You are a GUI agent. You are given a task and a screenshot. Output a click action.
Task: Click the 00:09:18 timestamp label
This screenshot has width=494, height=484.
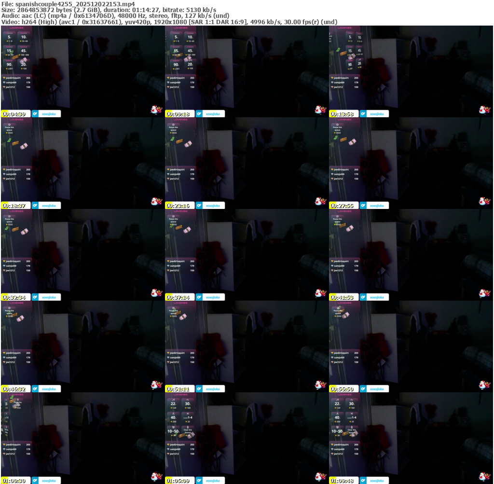tap(178, 114)
